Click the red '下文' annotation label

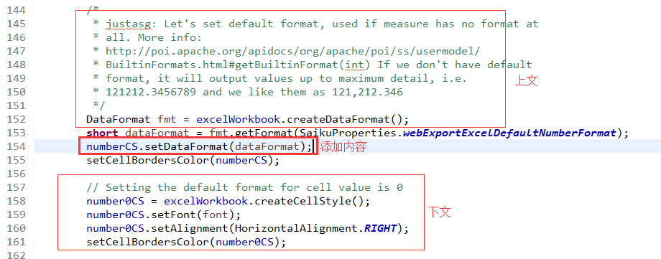click(440, 212)
